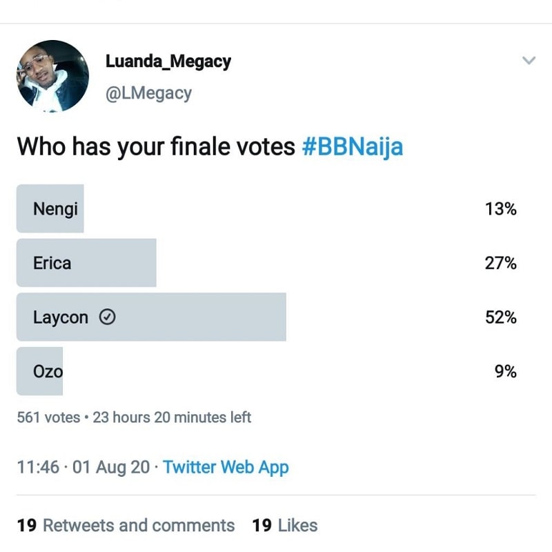Viewport: 552px width, 552px height.
Task: Click the checkmark icon next to Laycon
Action: [108, 317]
